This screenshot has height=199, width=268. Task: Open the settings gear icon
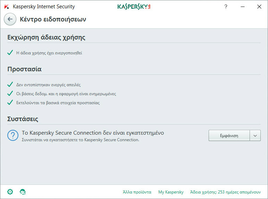pyautogui.click(x=10, y=192)
